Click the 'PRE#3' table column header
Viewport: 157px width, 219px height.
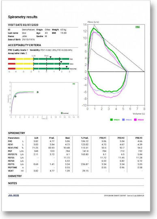[139, 138]
